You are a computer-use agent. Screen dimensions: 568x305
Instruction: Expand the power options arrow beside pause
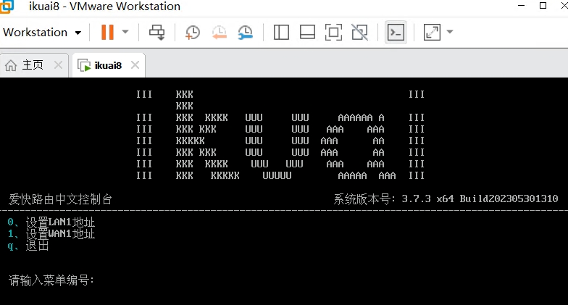(x=125, y=32)
